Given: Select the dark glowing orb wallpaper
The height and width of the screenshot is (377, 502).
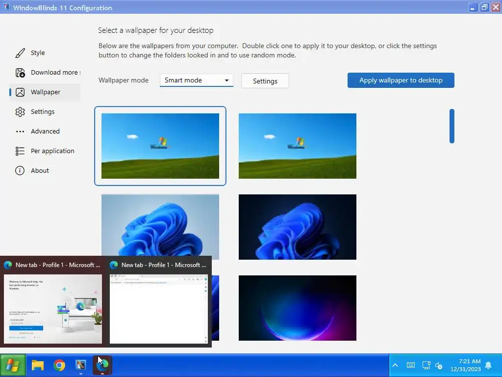Looking at the screenshot, I should (x=298, y=308).
